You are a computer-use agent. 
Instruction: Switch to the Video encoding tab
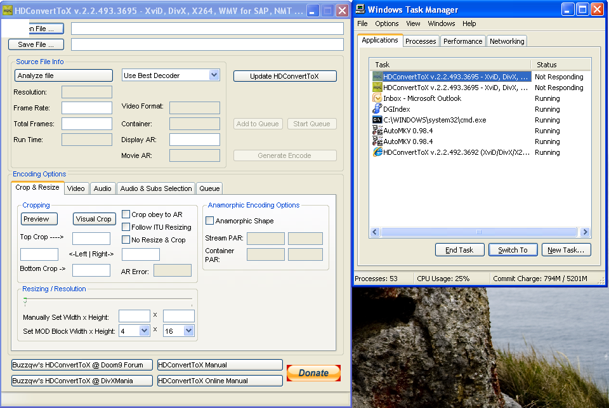coord(75,188)
